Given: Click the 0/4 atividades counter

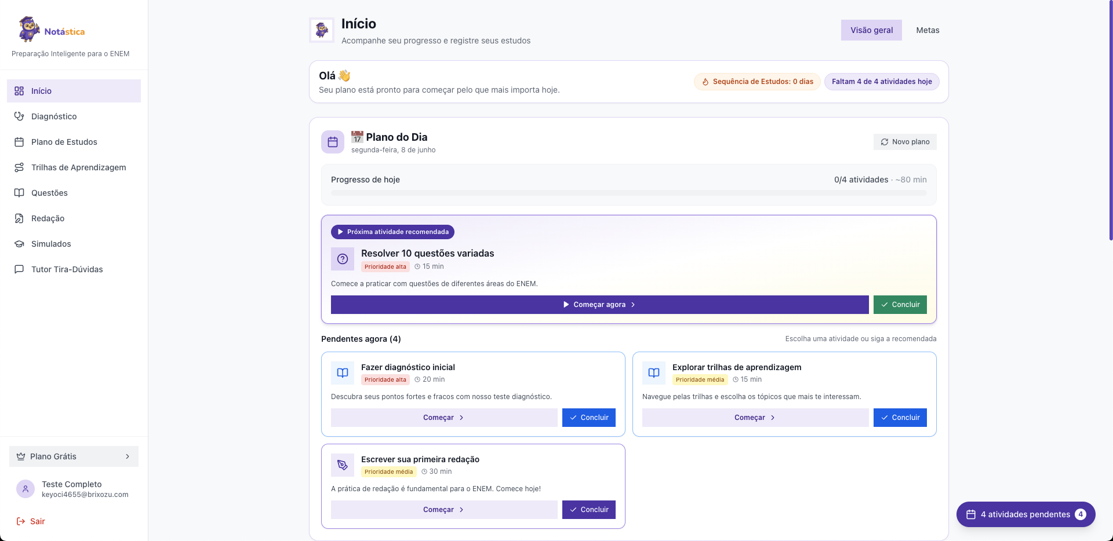Looking at the screenshot, I should (861, 180).
